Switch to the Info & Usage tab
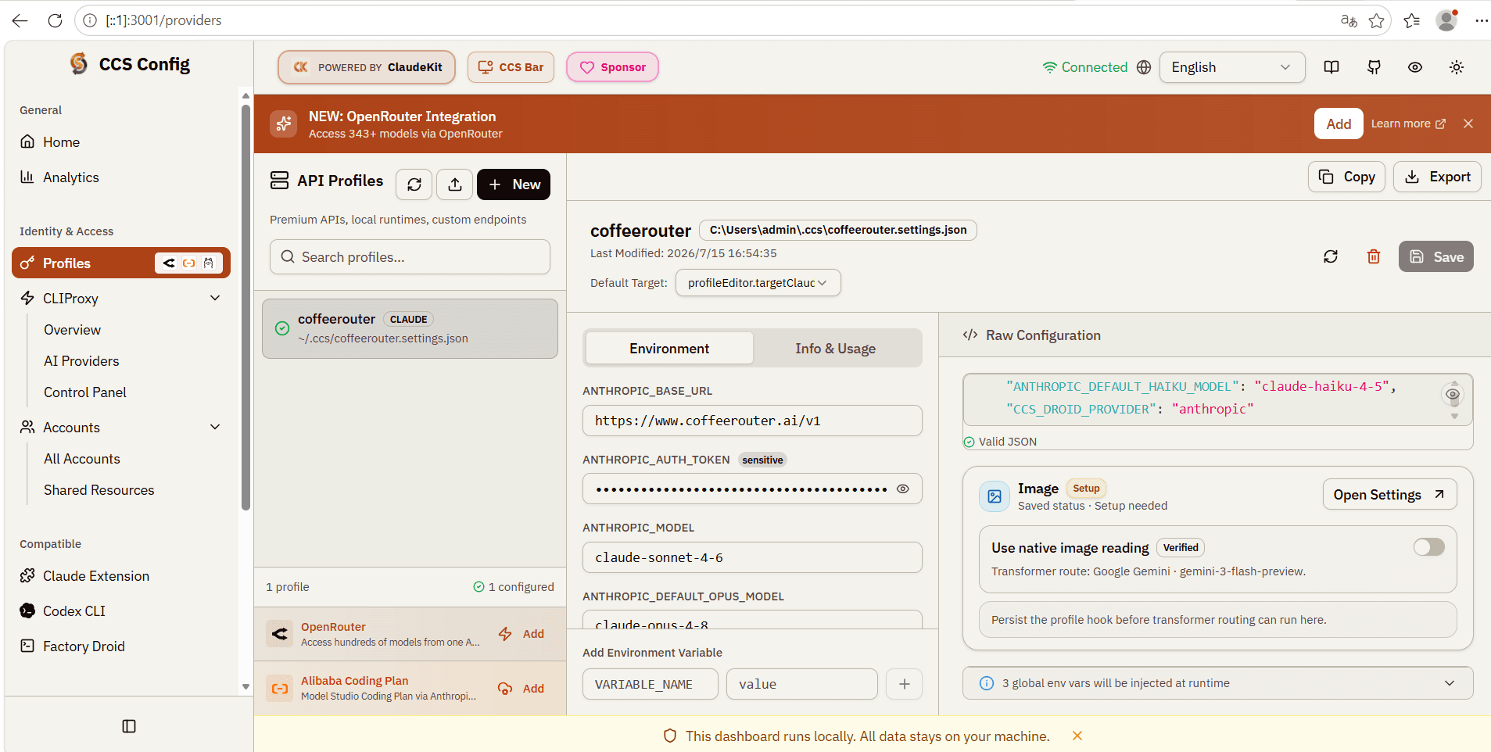Viewport: 1491px width, 752px height. point(836,349)
